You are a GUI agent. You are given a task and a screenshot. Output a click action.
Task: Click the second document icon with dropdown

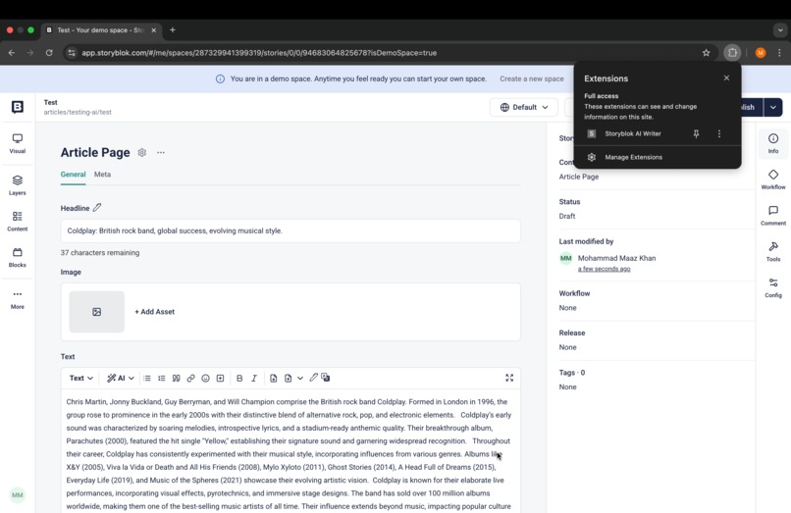pyautogui.click(x=289, y=378)
